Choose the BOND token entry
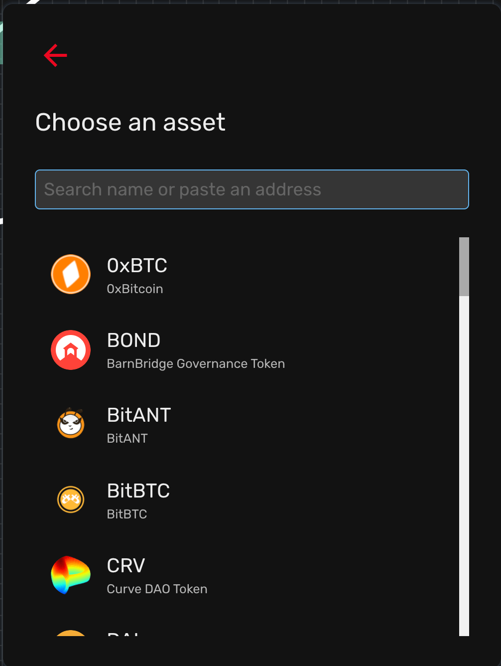Image resolution: width=501 pixels, height=666 pixels. 247,350
